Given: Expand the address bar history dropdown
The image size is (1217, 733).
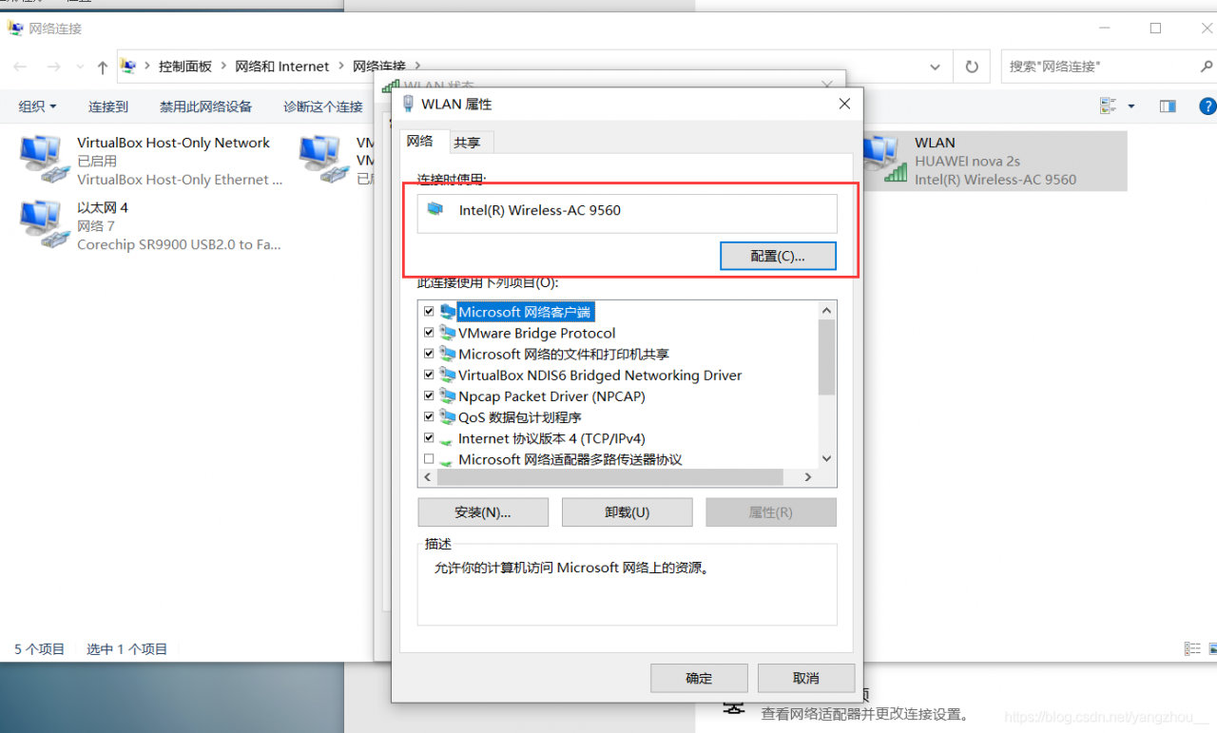Looking at the screenshot, I should [x=937, y=67].
